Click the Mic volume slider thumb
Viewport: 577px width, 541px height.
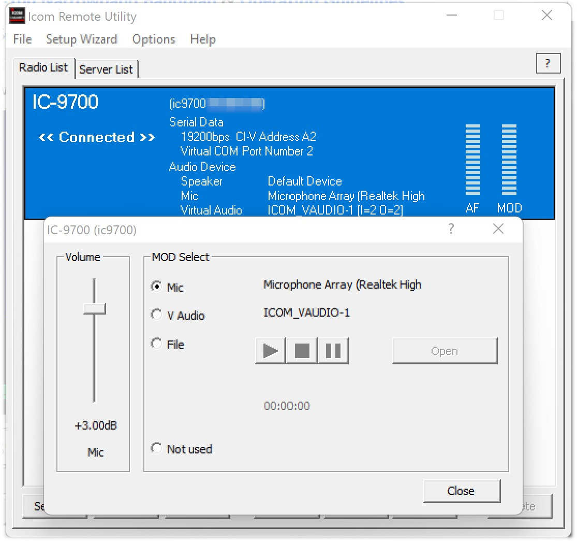point(95,309)
